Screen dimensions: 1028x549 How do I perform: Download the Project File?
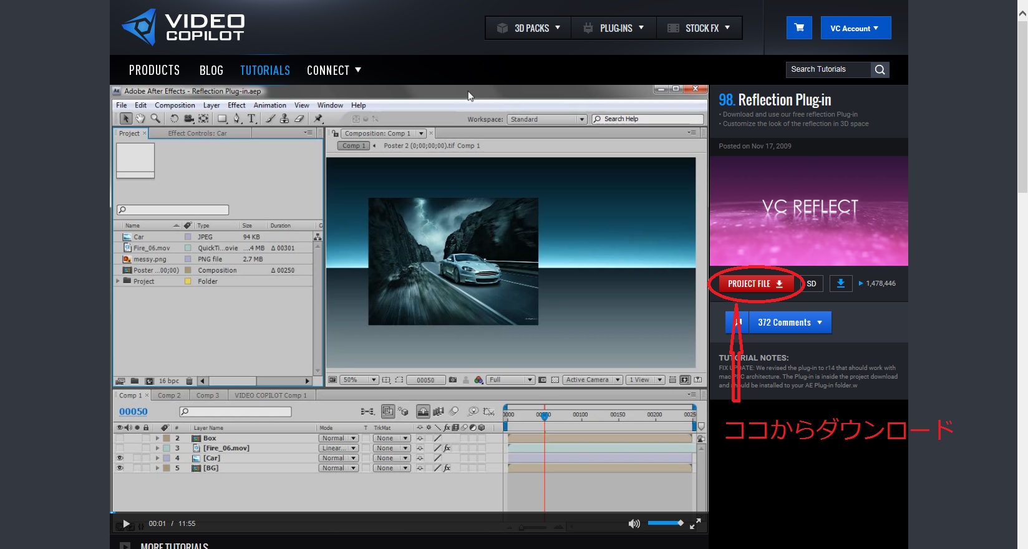point(755,284)
